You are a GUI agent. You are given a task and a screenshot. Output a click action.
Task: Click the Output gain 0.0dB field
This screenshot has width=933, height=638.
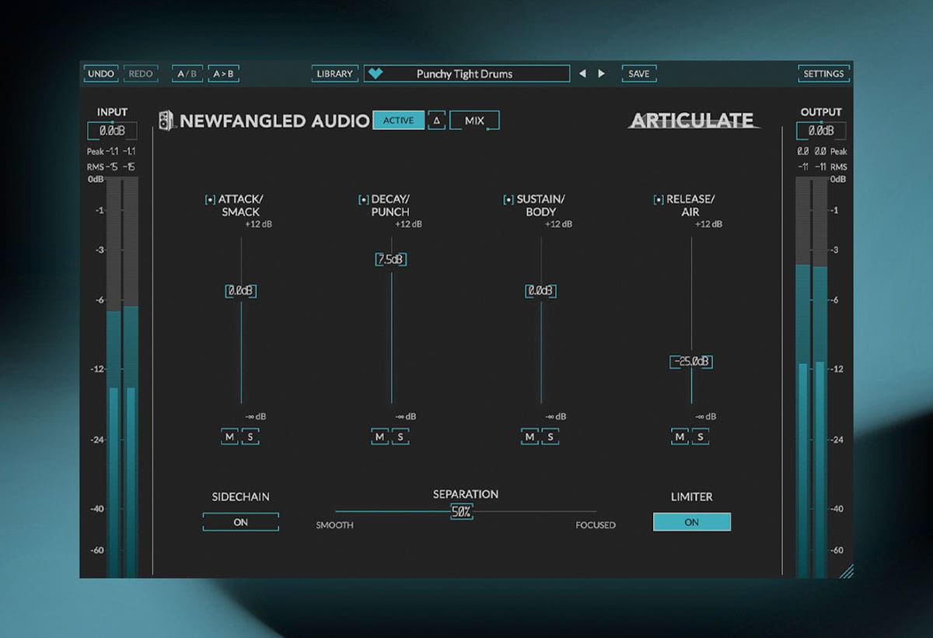(821, 131)
